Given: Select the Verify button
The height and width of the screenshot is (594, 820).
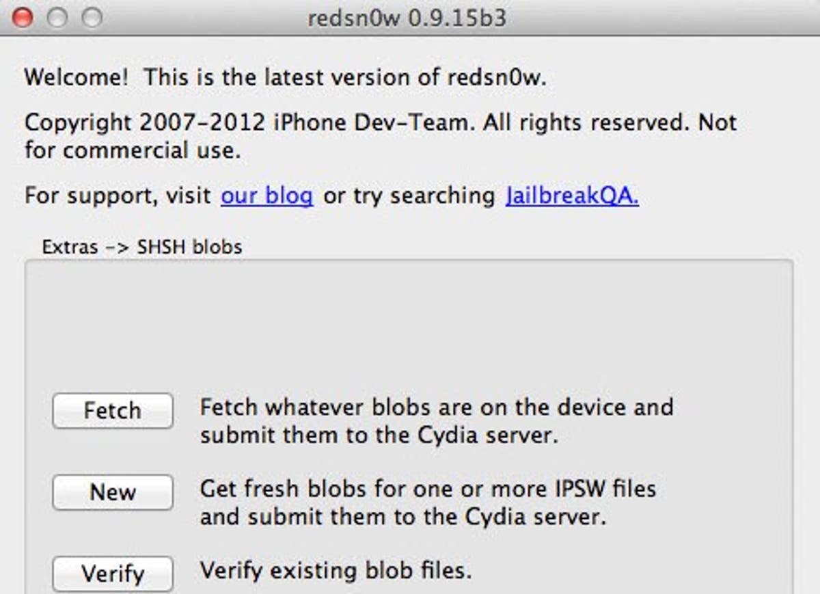Looking at the screenshot, I should 113,573.
